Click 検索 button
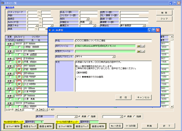The image size is (182, 131). (x=164, y=13)
